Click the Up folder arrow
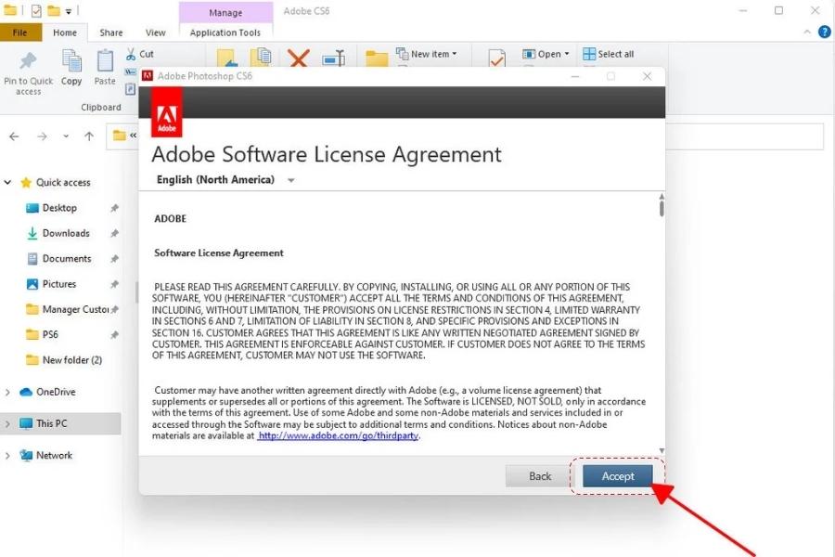Viewport: 835px width, 557px height. [x=89, y=136]
